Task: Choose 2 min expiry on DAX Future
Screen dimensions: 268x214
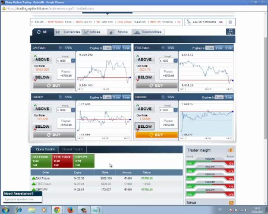Action: (x=116, y=48)
